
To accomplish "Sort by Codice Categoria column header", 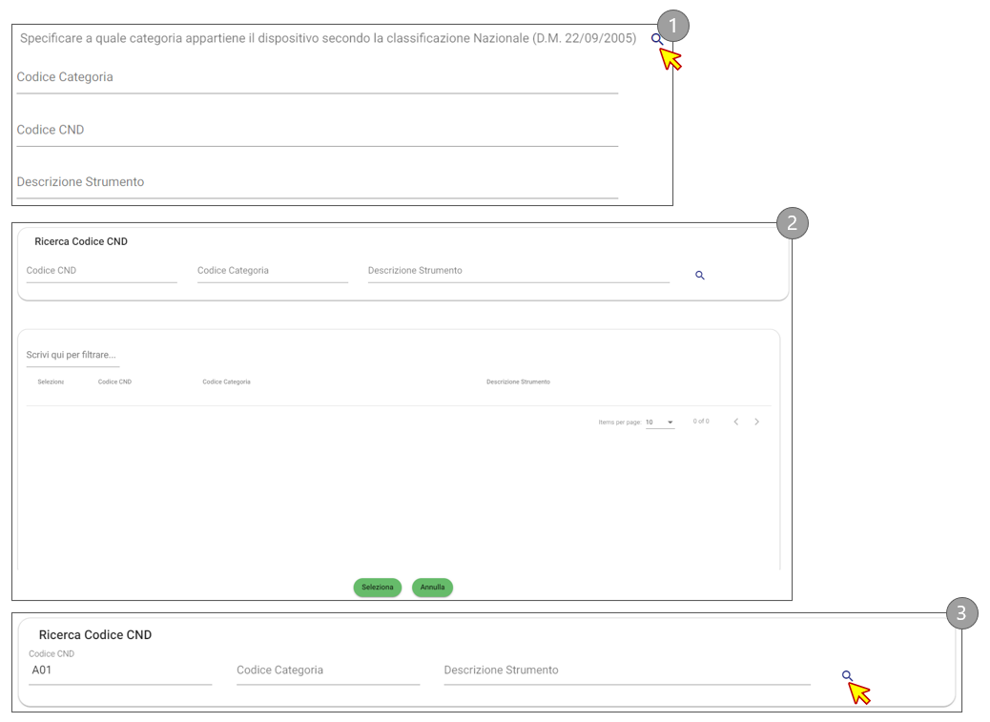I will (226, 382).
